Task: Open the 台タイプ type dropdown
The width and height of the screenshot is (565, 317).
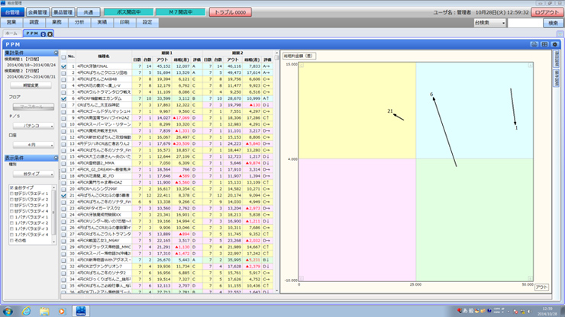Action: coord(34,174)
